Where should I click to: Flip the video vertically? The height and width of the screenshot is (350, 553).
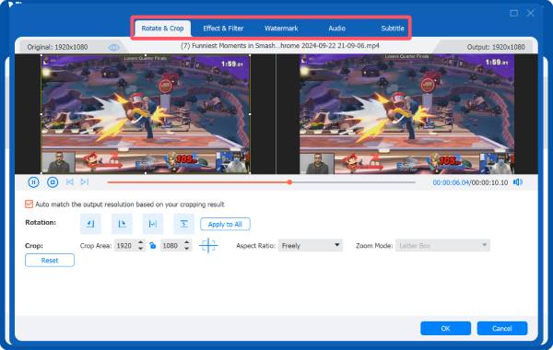point(183,224)
